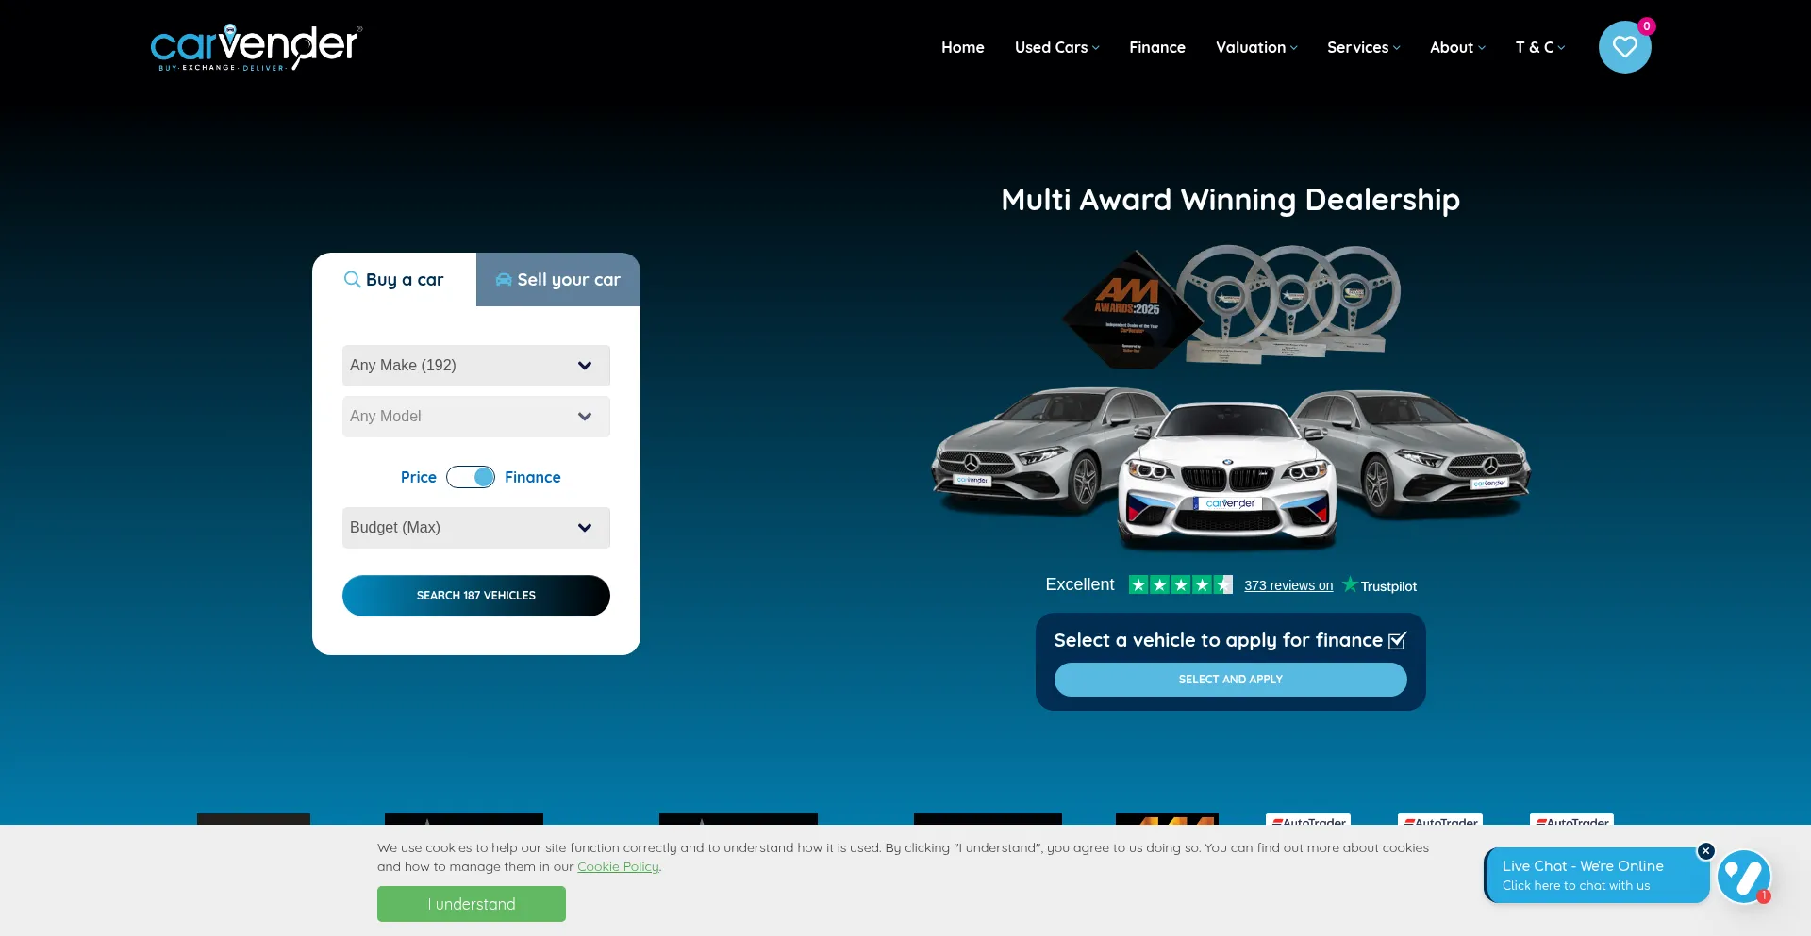
Task: Click the Live Chat - We're Online banner
Action: (1597, 876)
